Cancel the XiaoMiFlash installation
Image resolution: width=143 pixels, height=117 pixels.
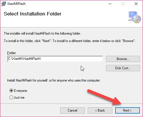(73, 110)
